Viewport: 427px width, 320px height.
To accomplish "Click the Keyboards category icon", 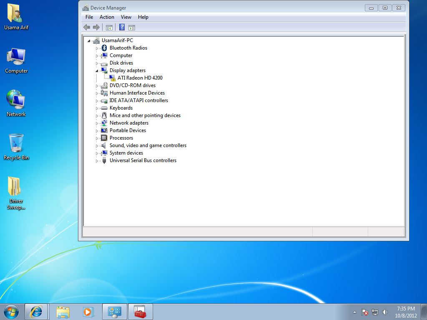I will (104, 108).
